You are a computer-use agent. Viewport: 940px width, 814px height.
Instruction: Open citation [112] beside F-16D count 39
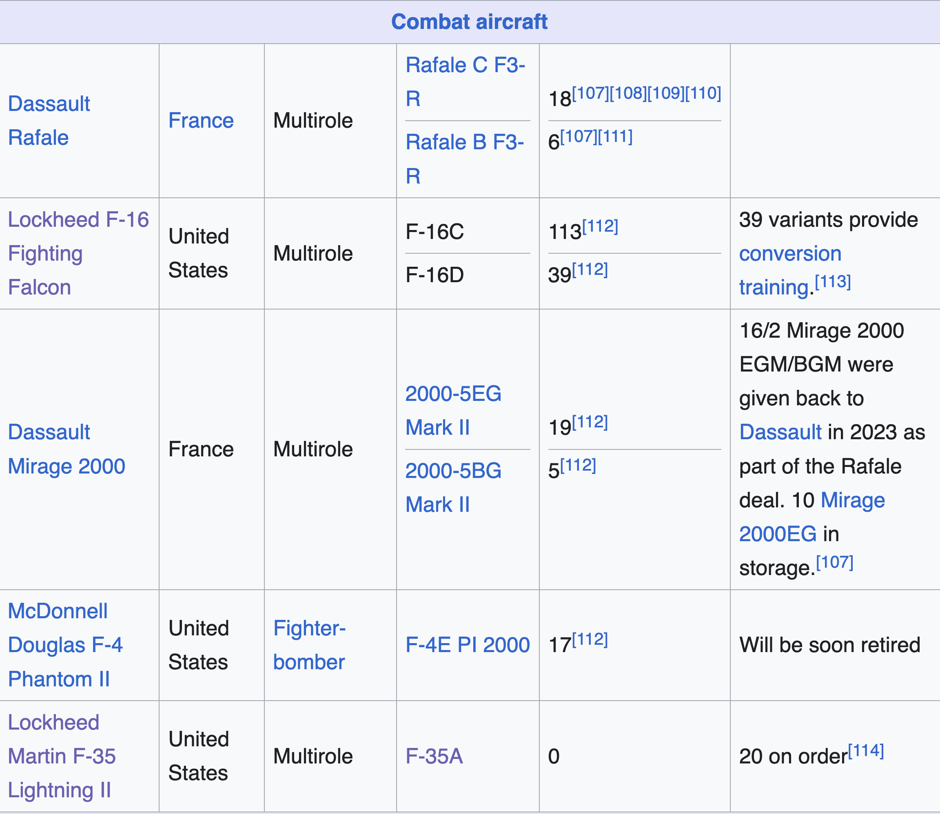(x=590, y=270)
